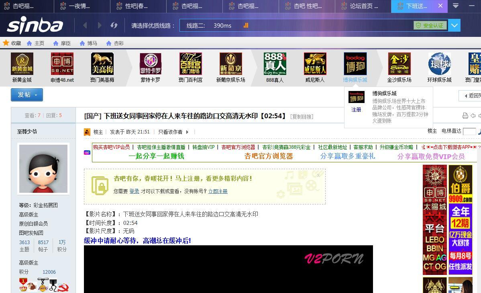Open the 博狗娱乐城 bodog logo
The image size is (481, 293).
click(355, 64)
